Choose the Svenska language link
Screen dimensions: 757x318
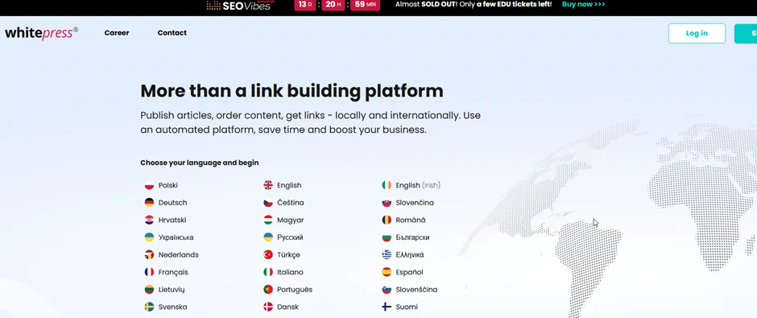[173, 307]
